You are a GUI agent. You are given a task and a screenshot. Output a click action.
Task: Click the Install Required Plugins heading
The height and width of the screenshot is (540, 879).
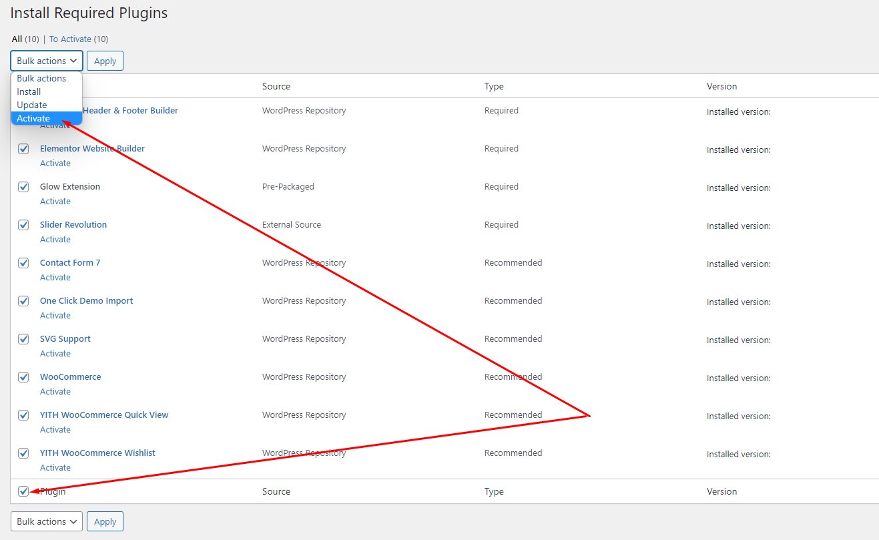click(x=89, y=13)
